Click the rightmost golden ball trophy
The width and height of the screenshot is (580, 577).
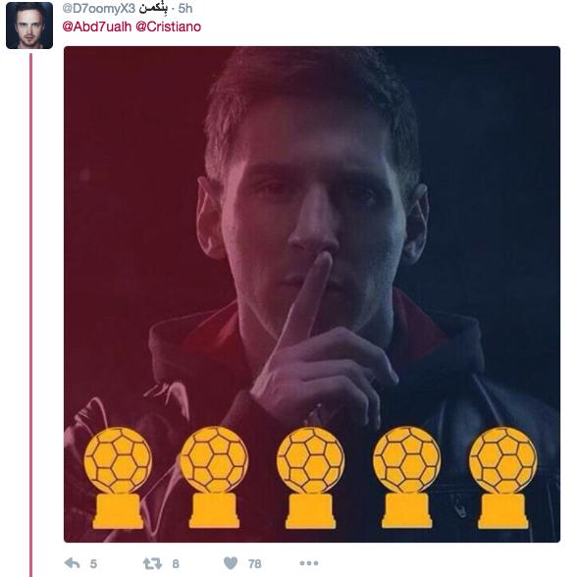tap(503, 478)
